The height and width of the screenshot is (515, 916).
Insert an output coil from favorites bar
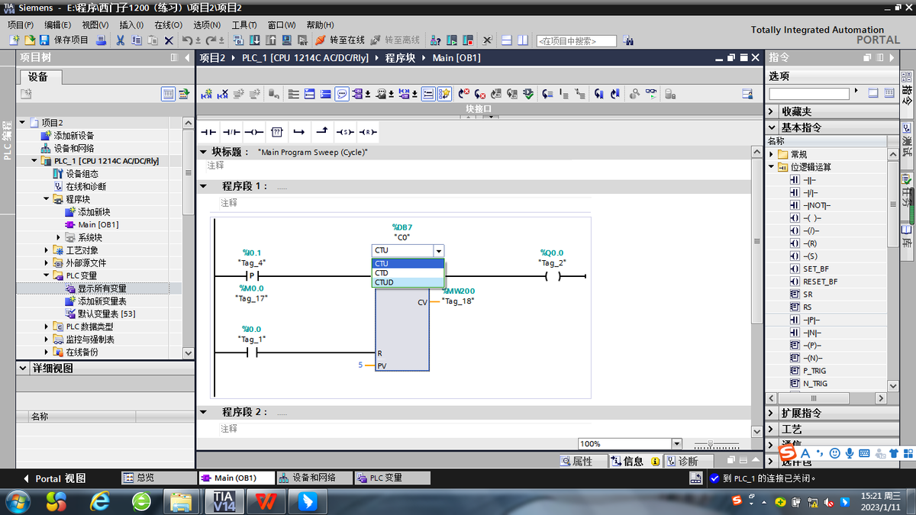pyautogui.click(x=254, y=132)
